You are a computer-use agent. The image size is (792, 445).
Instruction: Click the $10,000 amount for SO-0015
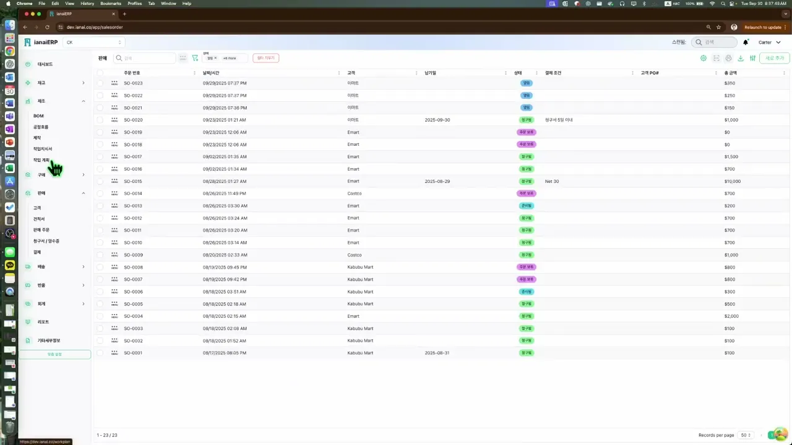coord(733,181)
